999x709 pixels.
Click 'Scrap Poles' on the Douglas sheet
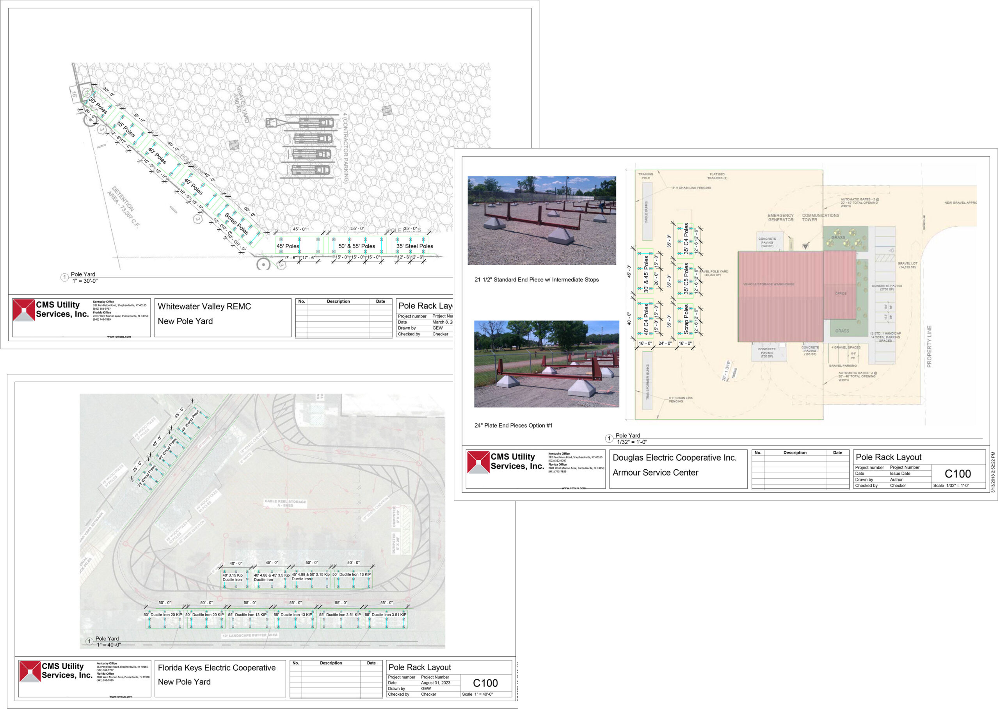[686, 319]
